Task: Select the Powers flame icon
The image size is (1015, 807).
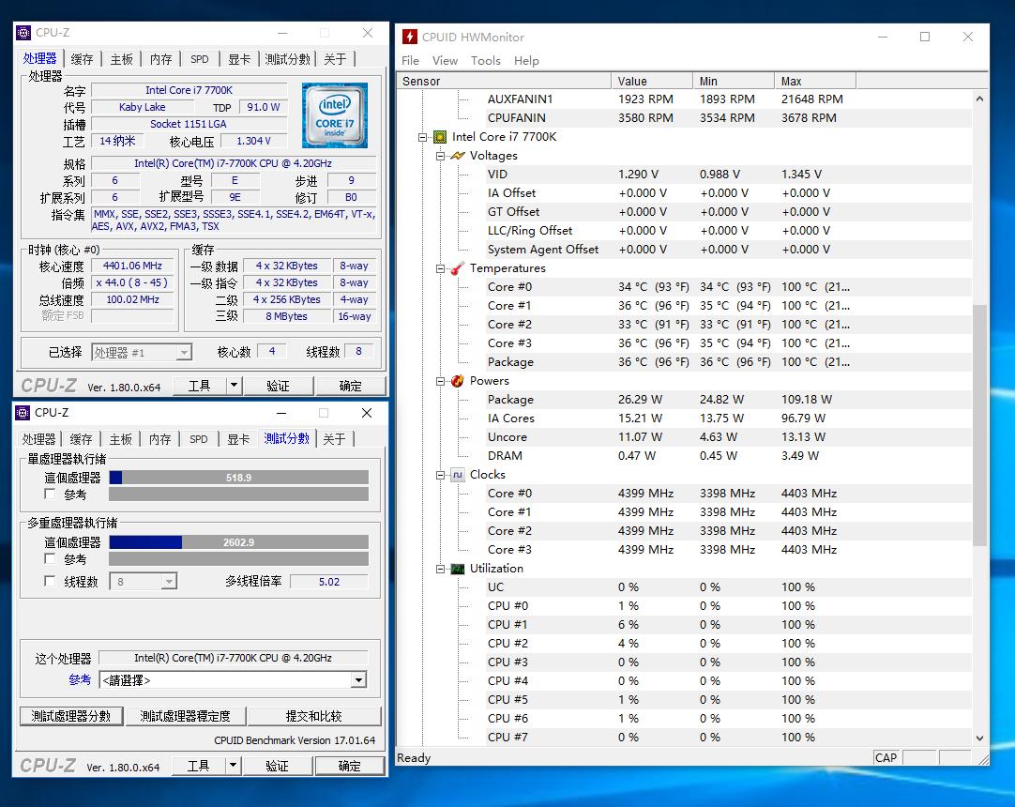Action: (x=457, y=381)
